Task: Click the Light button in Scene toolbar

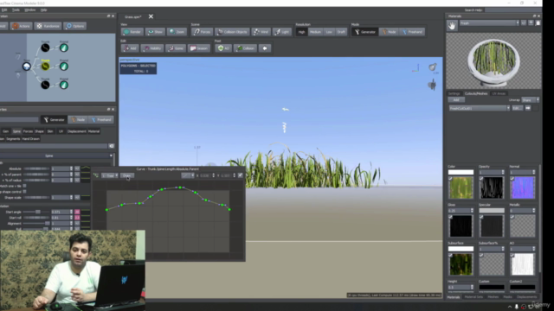Action: [x=282, y=32]
